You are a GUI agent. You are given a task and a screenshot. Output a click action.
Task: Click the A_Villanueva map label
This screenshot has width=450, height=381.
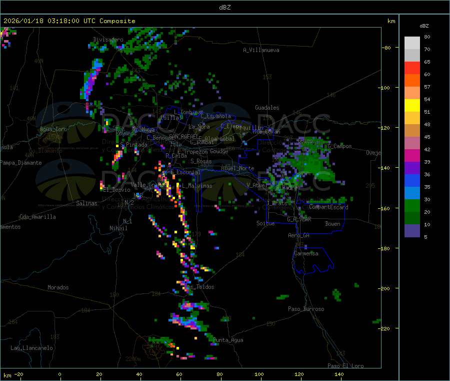pos(261,50)
